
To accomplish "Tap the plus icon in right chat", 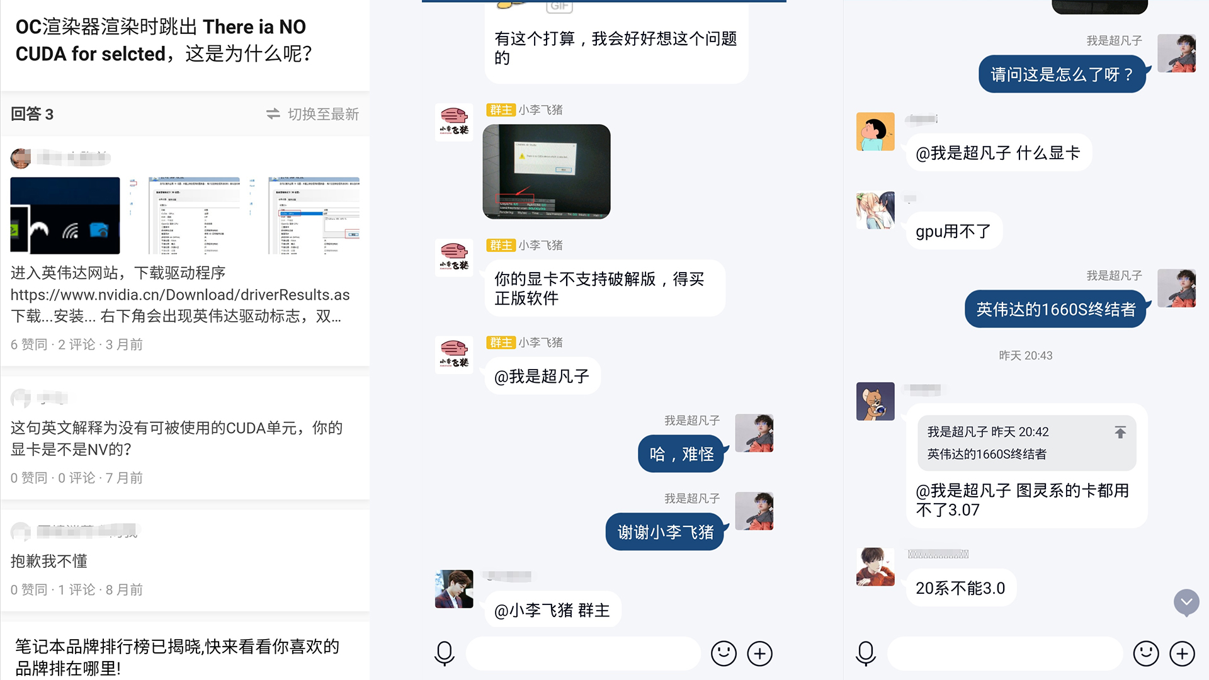I will [x=1182, y=654].
